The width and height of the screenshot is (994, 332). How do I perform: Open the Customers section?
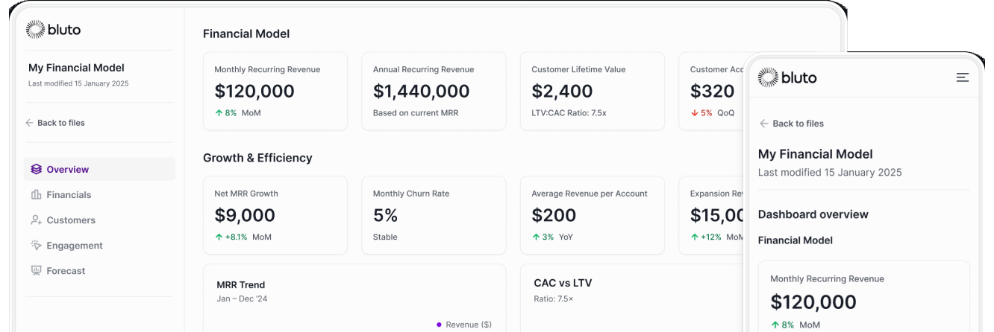point(71,220)
